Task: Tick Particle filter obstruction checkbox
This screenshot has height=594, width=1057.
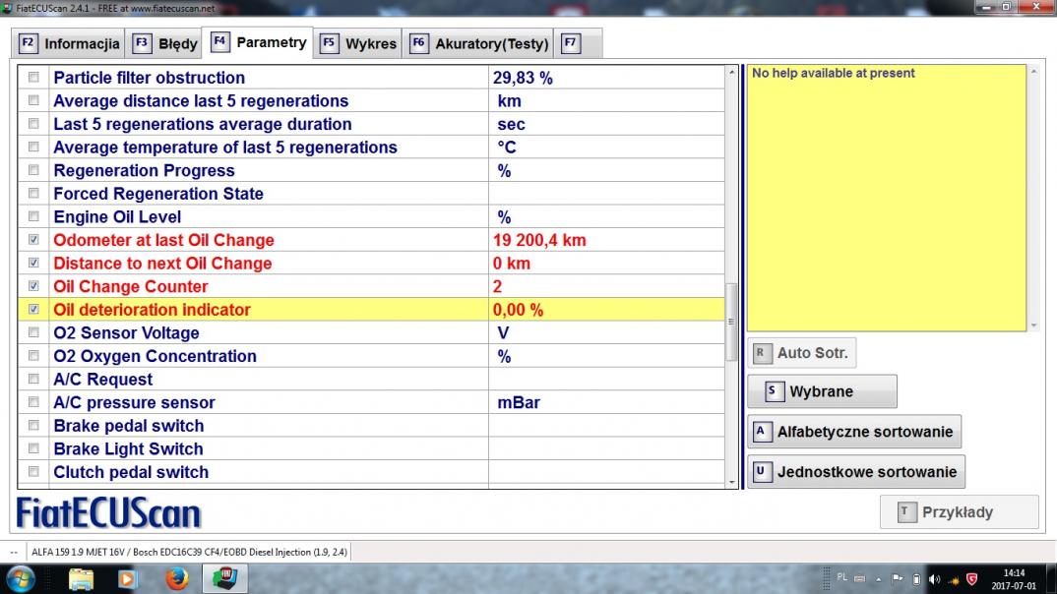Action: (x=33, y=78)
